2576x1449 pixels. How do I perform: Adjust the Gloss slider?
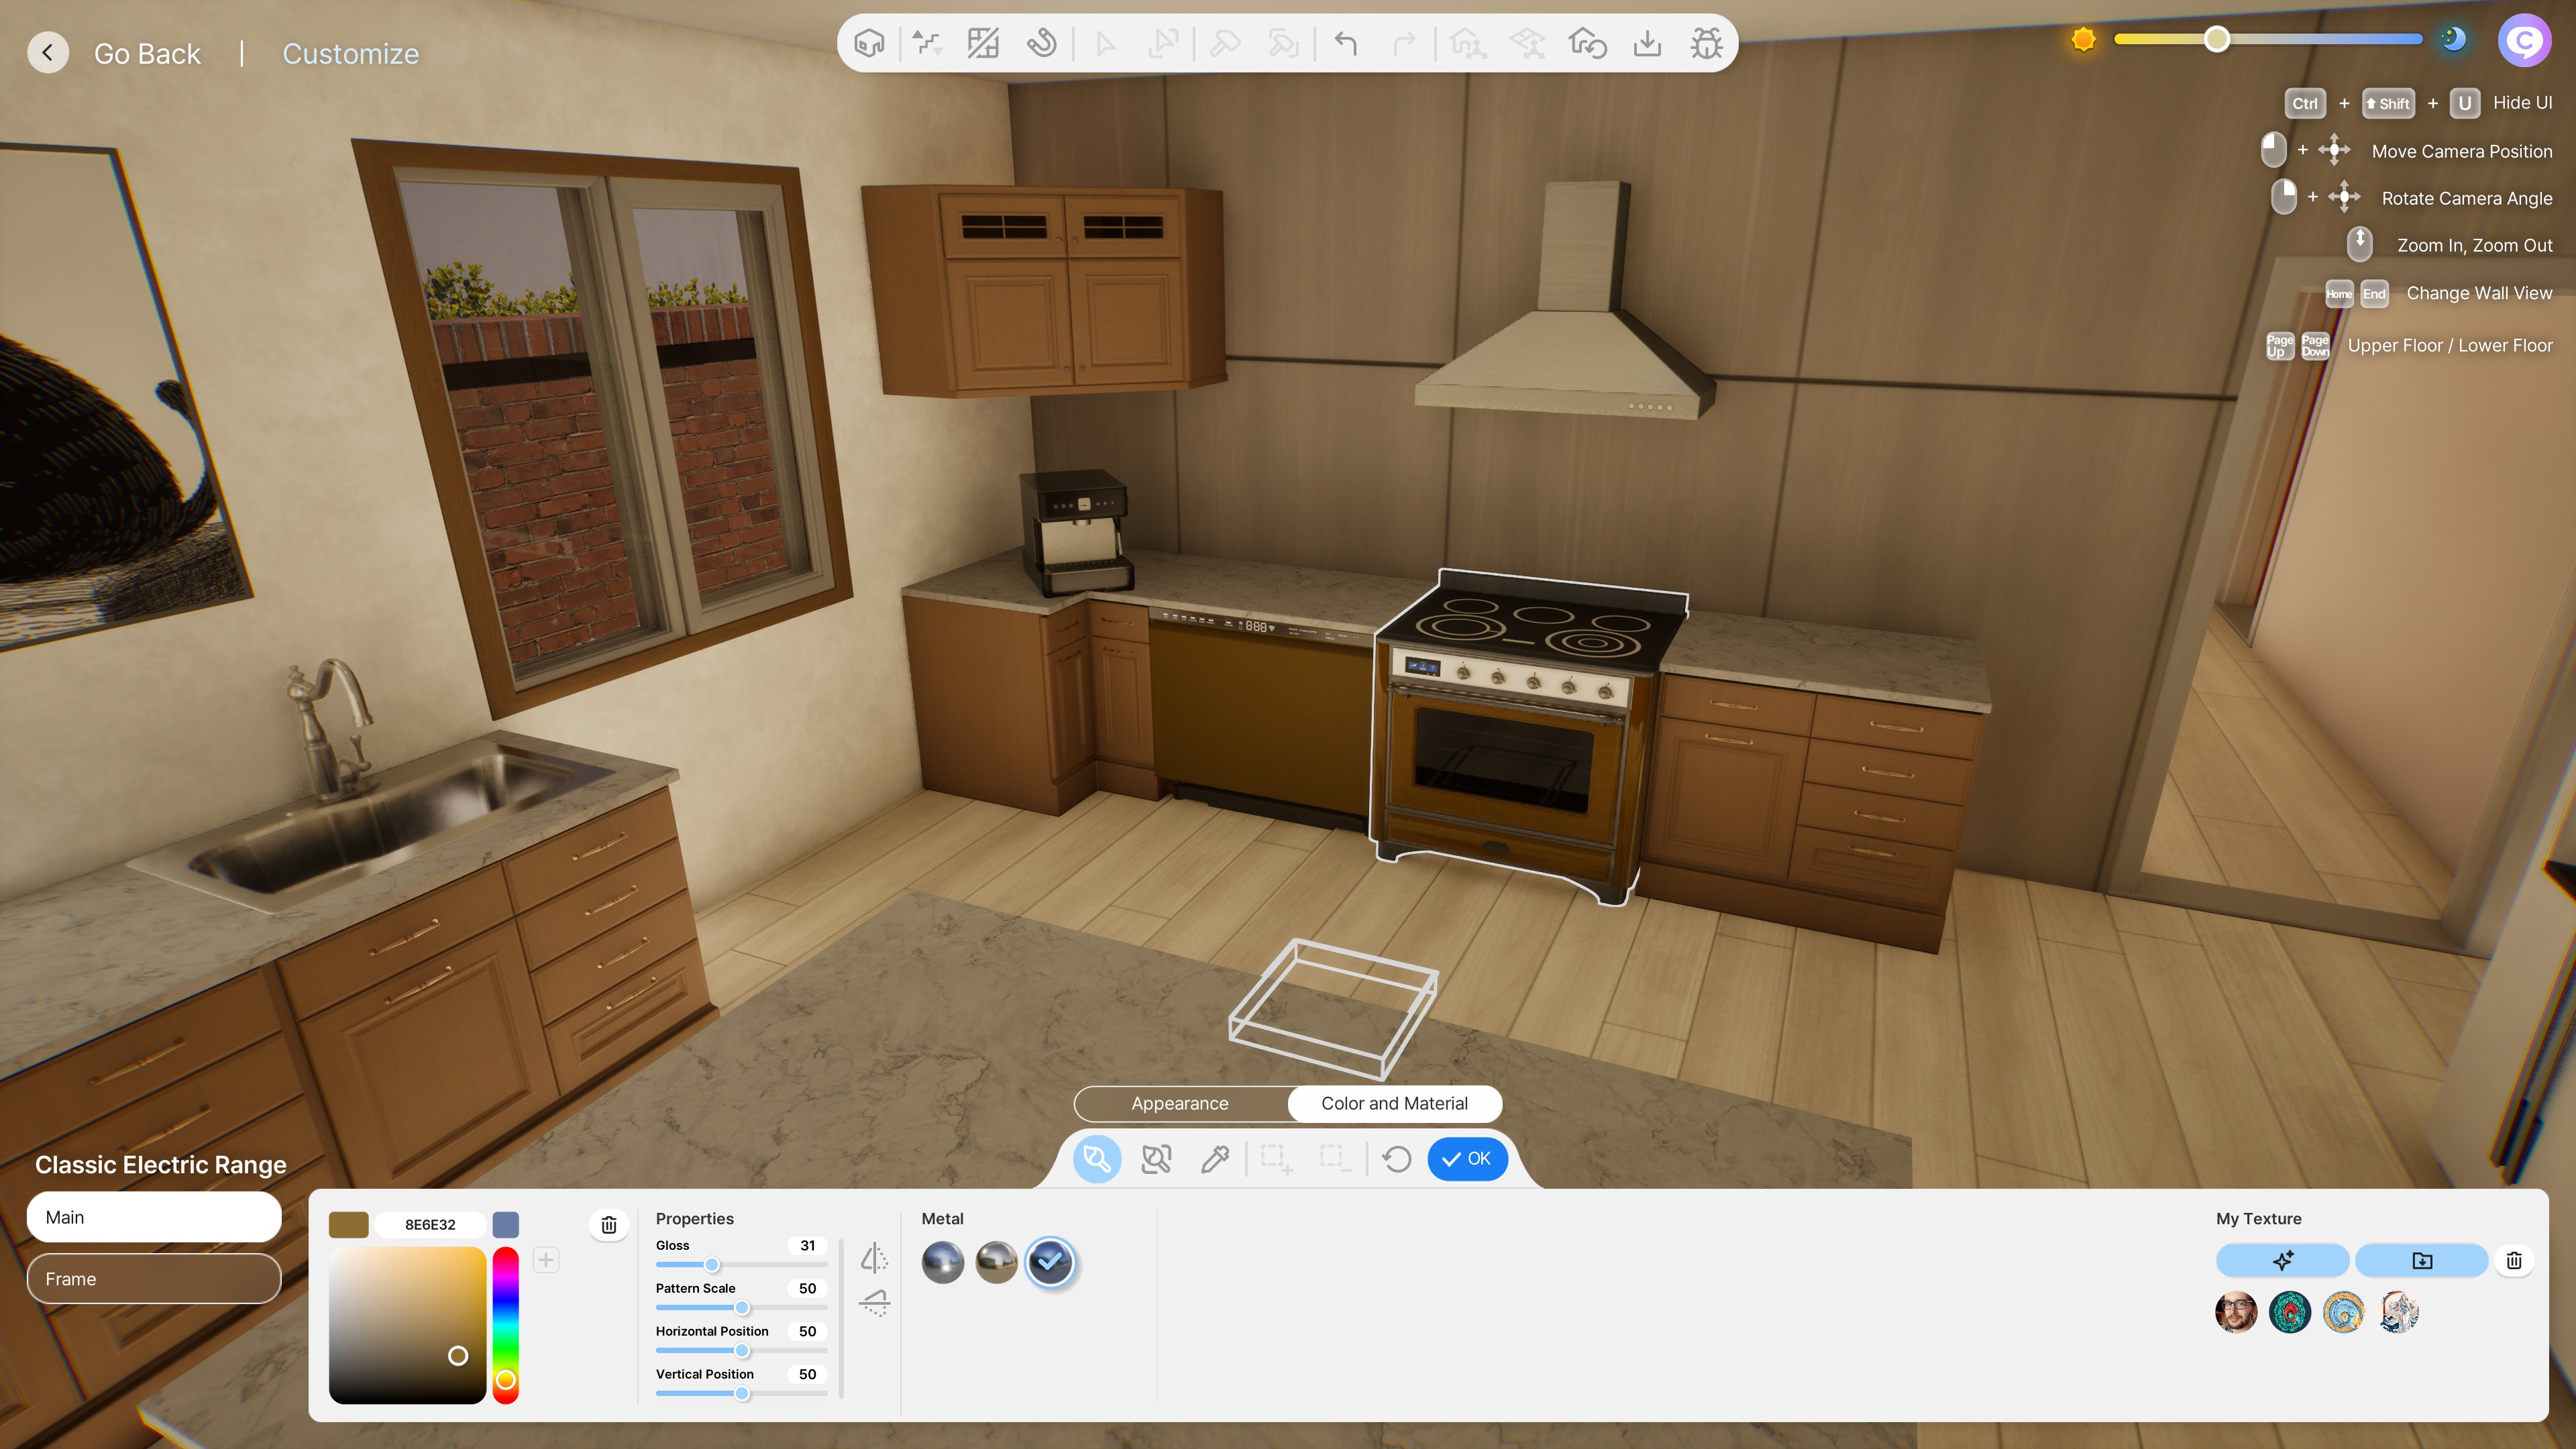coord(712,1265)
